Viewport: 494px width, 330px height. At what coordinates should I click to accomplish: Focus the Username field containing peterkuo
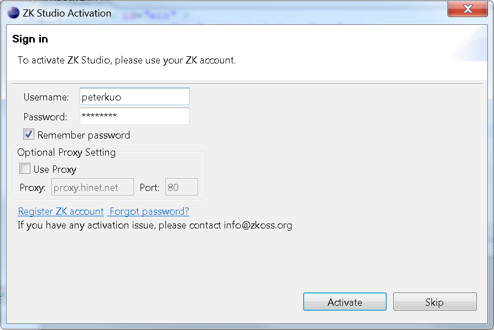click(x=134, y=97)
